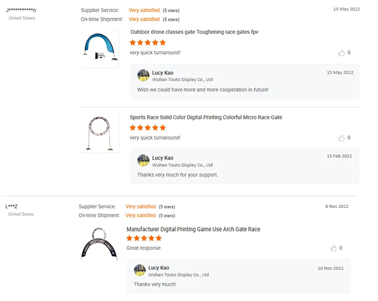Open 'Outdoor drone classes gate' product link
The height and width of the screenshot is (301, 378).
point(194,32)
